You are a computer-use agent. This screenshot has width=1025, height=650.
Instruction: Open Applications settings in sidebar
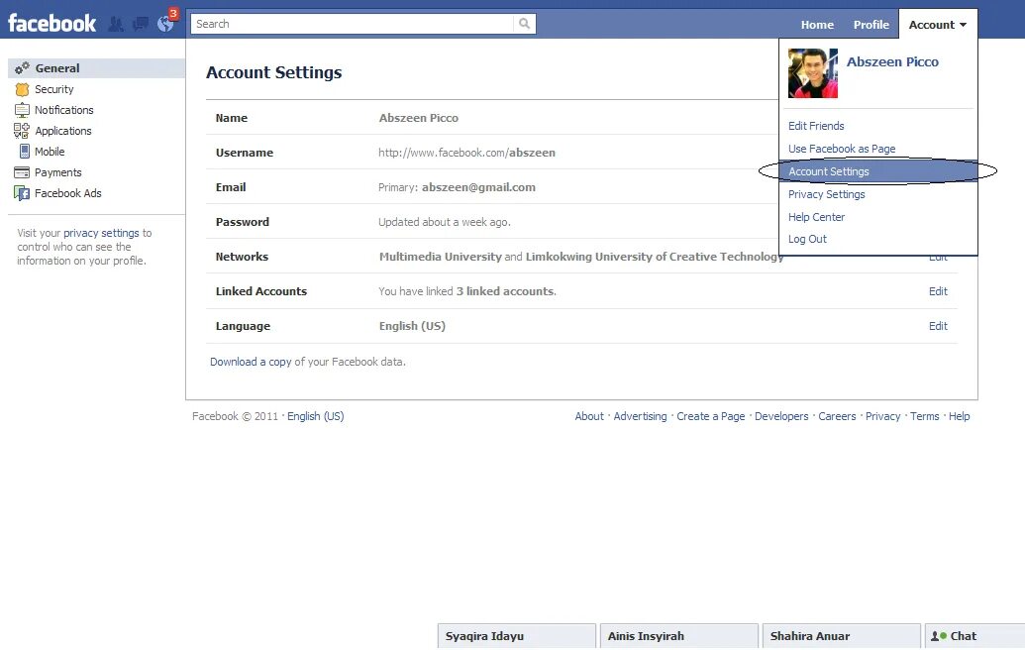(x=62, y=131)
